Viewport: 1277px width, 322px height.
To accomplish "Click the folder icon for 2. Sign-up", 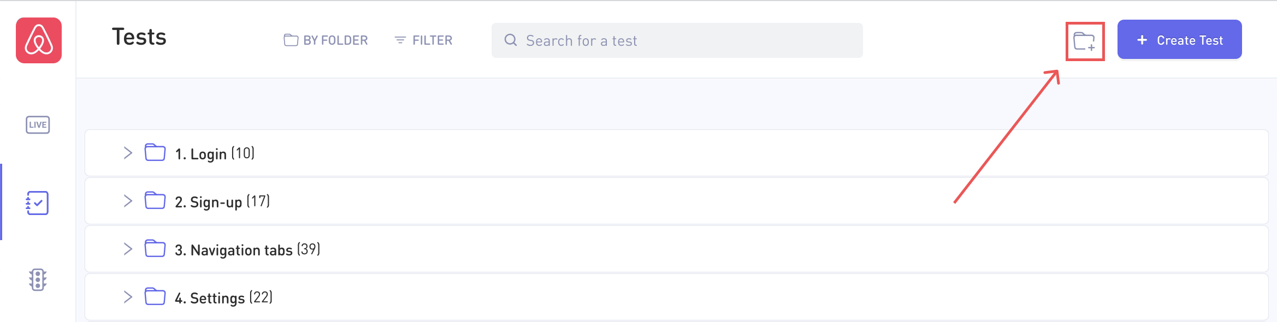I will point(155,201).
